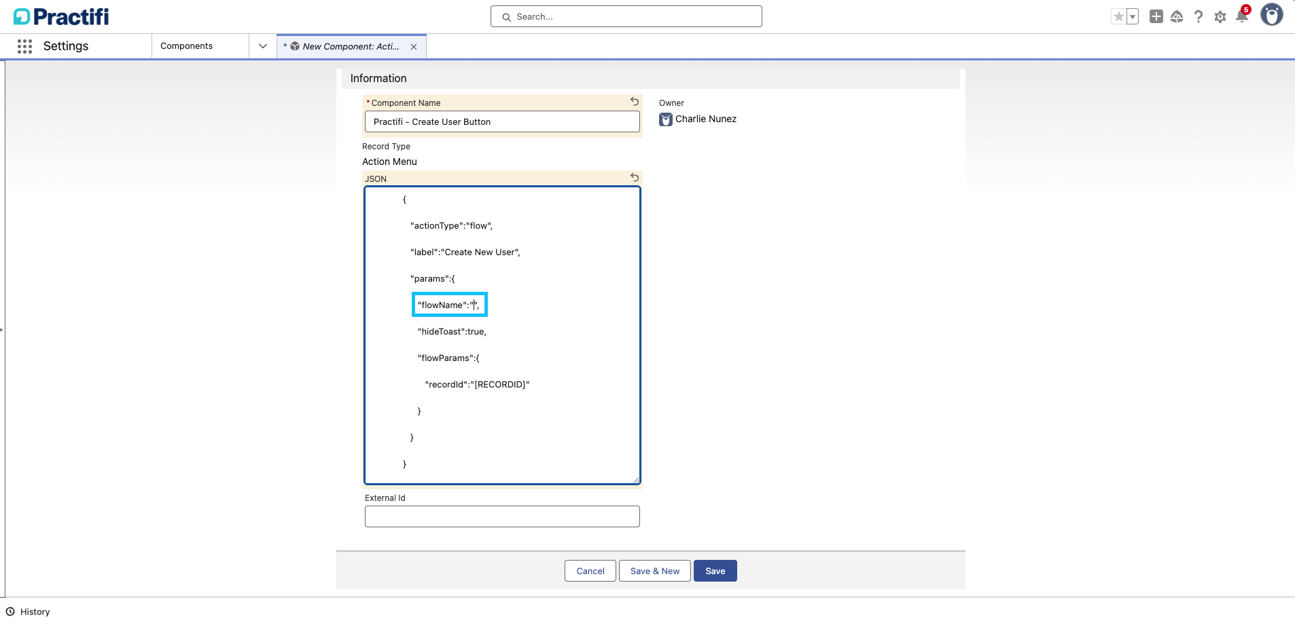Open the global actions plus icon
This screenshot has width=1295, height=623.
1156,17
